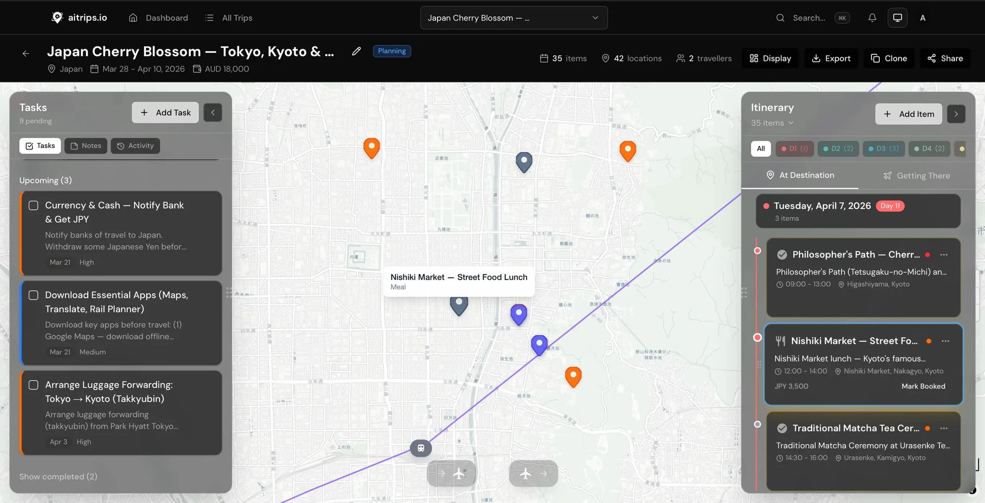Click the orange map marker near Nishiki Market label
The image size is (985, 503).
tap(574, 377)
